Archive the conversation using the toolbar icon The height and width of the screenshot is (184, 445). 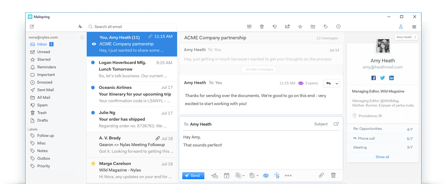(249, 27)
